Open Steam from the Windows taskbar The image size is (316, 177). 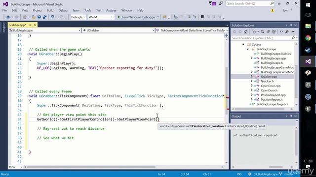pyautogui.click(x=308, y=50)
